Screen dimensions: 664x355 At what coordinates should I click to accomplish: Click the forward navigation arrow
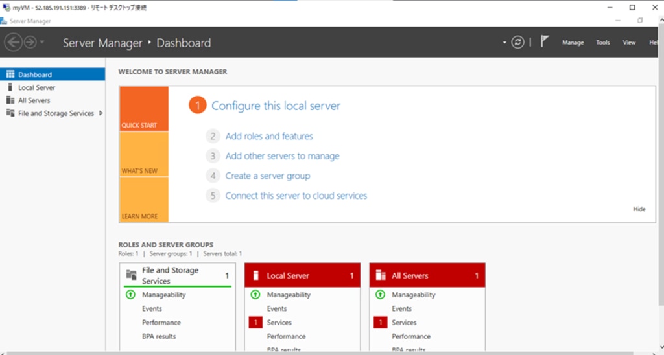coord(30,42)
